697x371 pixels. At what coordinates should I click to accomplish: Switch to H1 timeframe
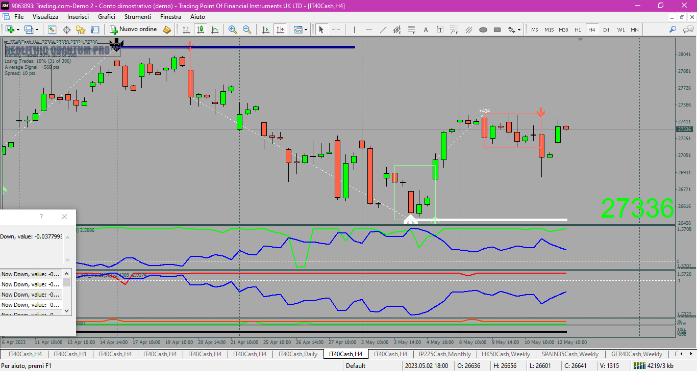[578, 30]
